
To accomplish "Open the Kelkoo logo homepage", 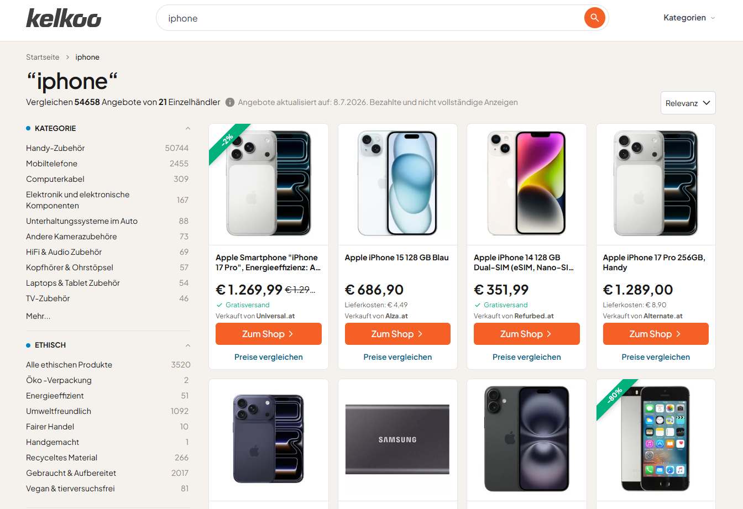I will [x=64, y=18].
